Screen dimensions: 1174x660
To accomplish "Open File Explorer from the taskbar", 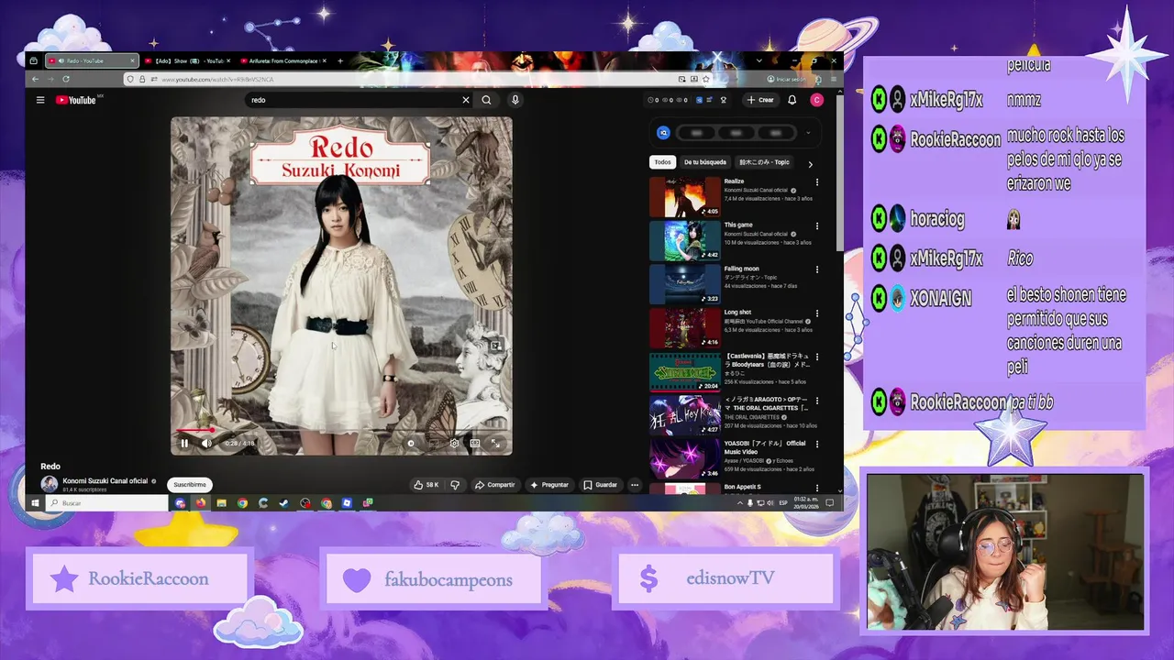I will click(x=221, y=502).
